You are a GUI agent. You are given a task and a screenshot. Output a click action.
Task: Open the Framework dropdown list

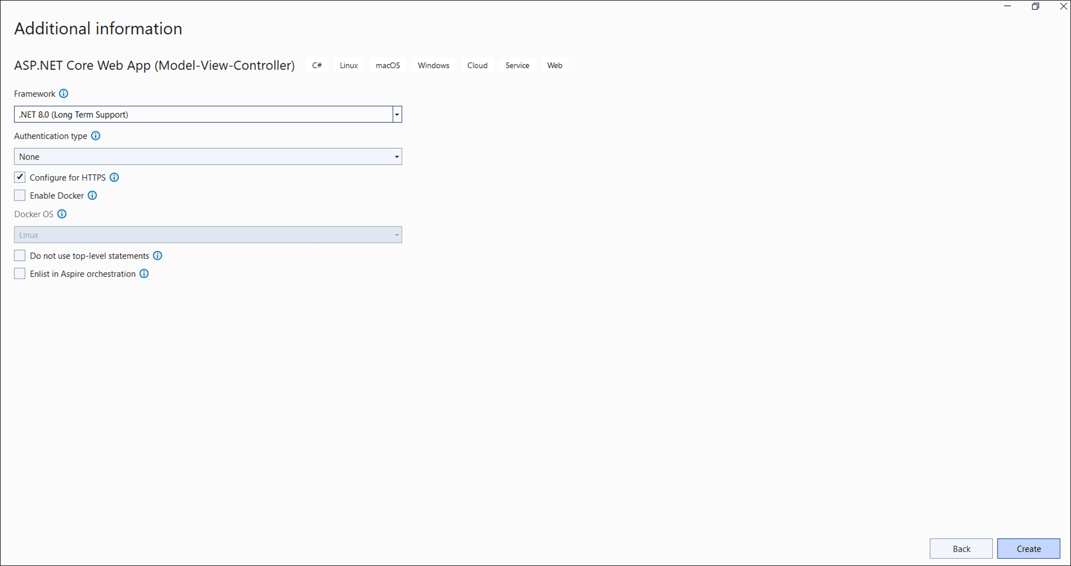(397, 114)
